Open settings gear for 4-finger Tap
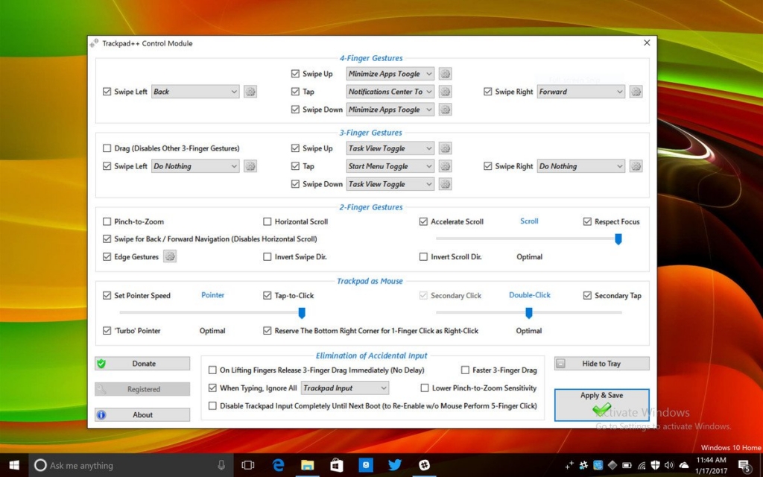 coord(445,92)
